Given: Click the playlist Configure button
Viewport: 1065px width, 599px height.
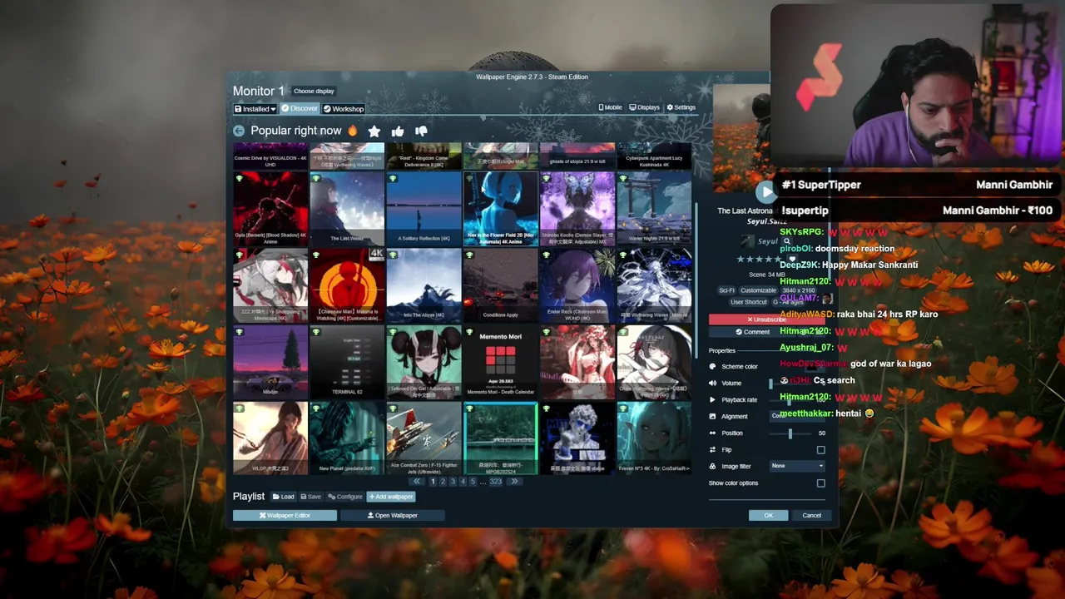Looking at the screenshot, I should pyautogui.click(x=345, y=497).
